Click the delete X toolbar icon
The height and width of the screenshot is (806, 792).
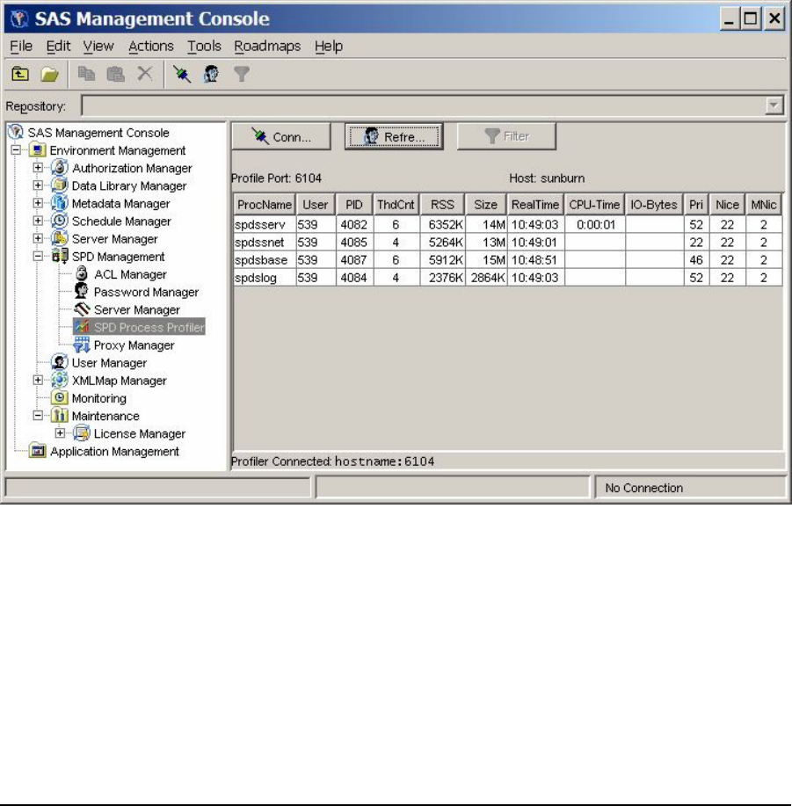click(x=145, y=74)
